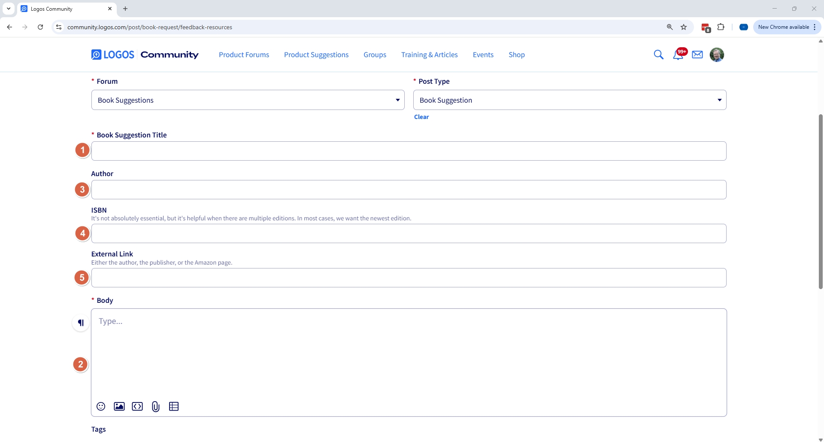Open the Shop link in navigation

tap(517, 55)
